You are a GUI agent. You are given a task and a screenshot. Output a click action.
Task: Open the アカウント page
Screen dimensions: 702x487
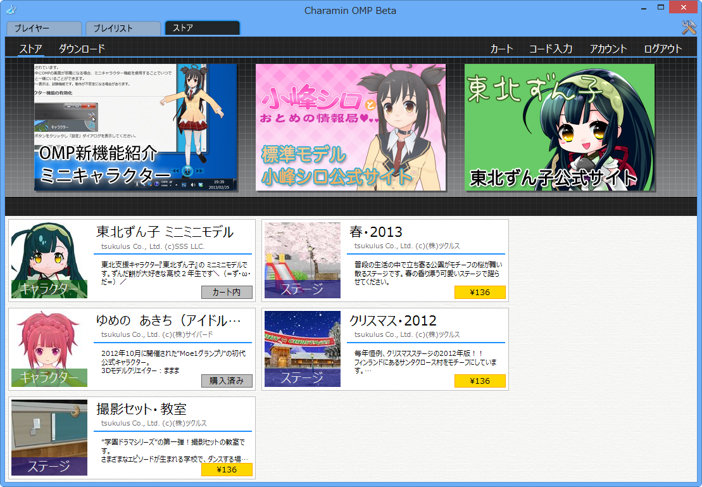click(x=608, y=49)
